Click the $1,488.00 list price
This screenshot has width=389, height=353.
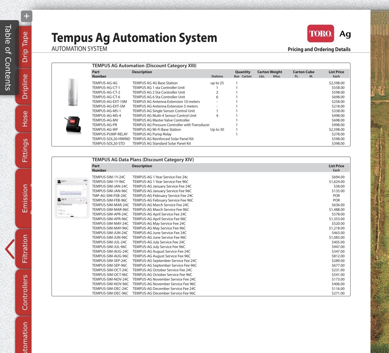click(x=336, y=210)
